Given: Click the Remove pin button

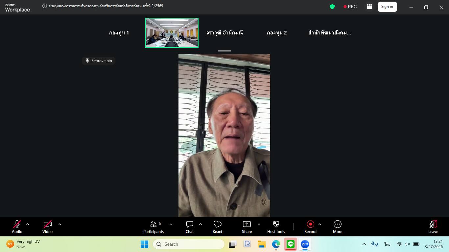Looking at the screenshot, I should [99, 61].
